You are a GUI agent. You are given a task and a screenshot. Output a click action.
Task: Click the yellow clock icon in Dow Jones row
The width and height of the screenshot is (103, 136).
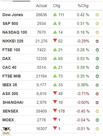pyautogui.click(x=97, y=15)
